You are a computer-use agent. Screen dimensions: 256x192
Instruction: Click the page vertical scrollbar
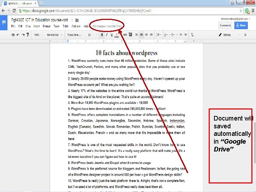click(255, 143)
